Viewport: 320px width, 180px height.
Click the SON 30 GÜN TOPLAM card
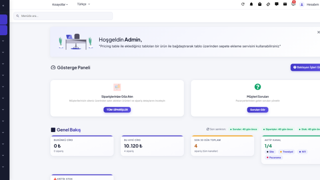point(223,146)
